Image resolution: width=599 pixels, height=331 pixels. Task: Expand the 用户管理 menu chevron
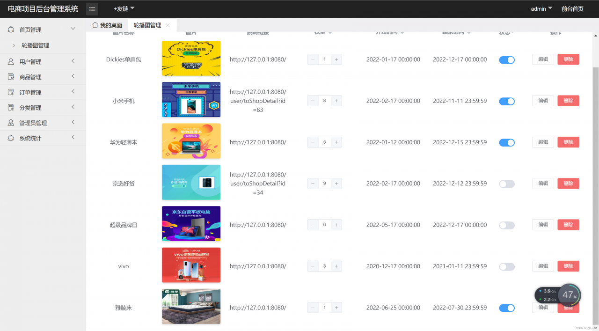click(73, 61)
